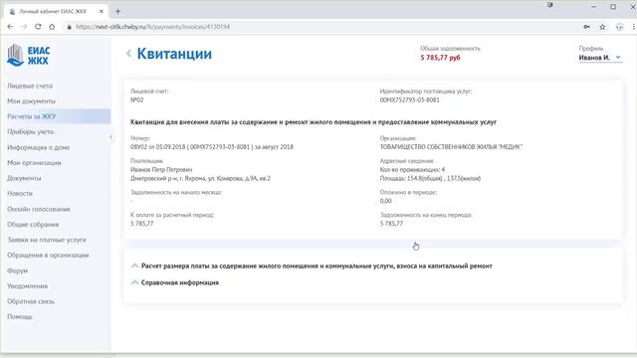Open the browser Home page
Viewport: 637px width, 358px height.
[x=52, y=27]
